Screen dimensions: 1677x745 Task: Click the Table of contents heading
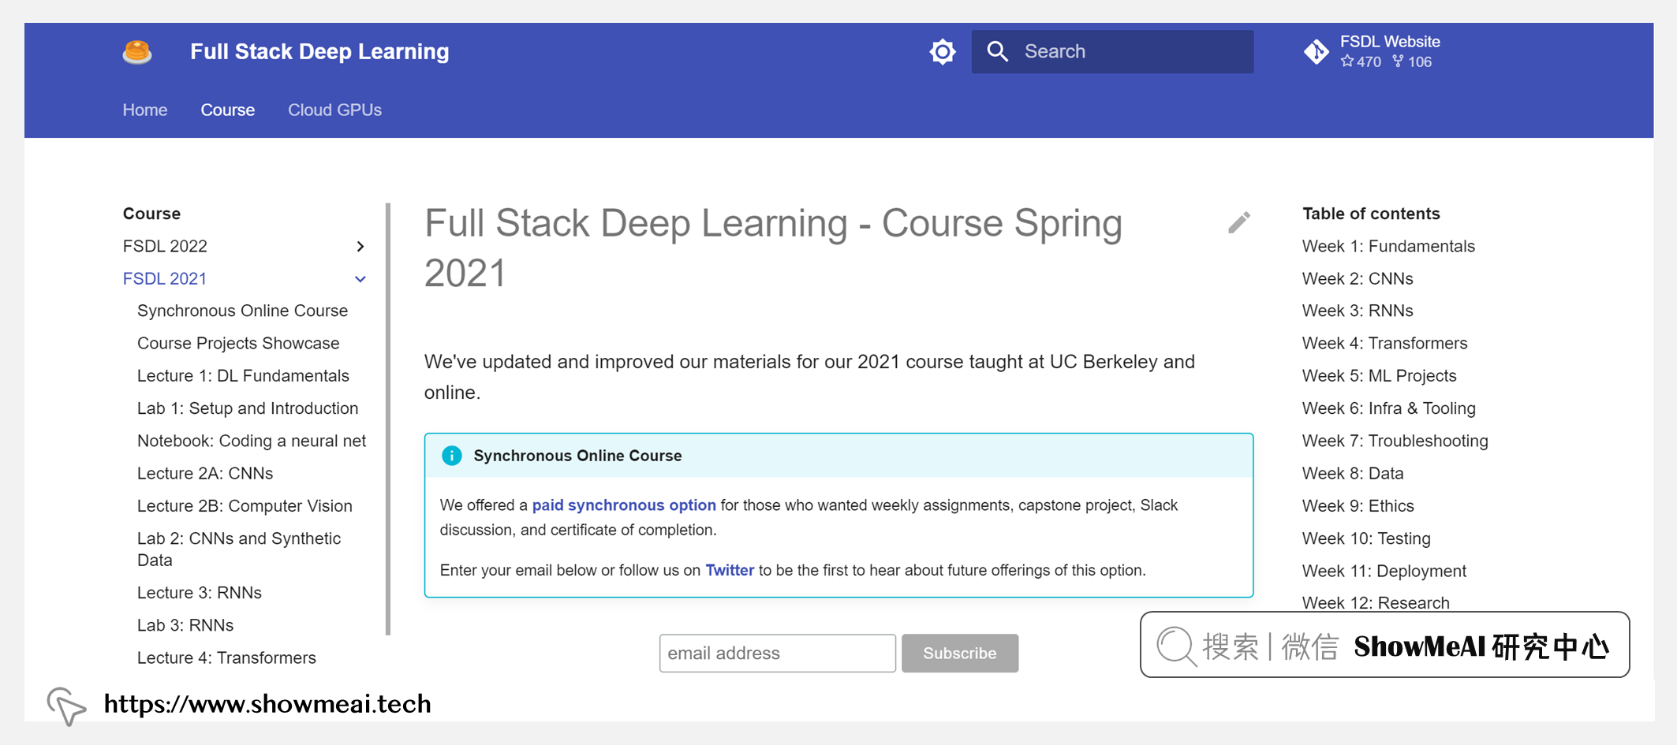click(1371, 214)
